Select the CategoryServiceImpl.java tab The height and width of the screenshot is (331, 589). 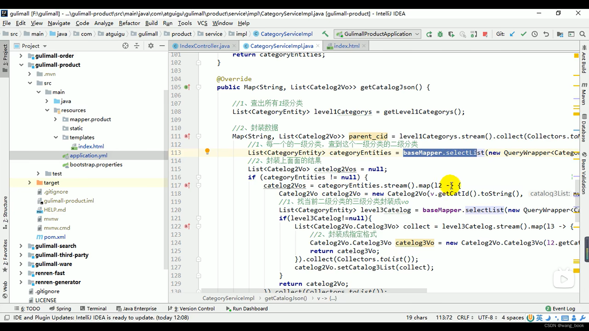[x=282, y=46]
